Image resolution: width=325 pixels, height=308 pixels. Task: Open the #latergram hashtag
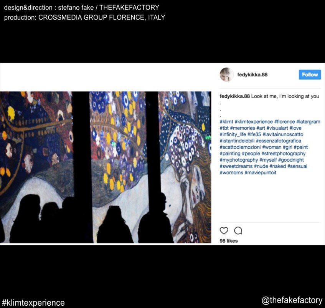pos(308,122)
